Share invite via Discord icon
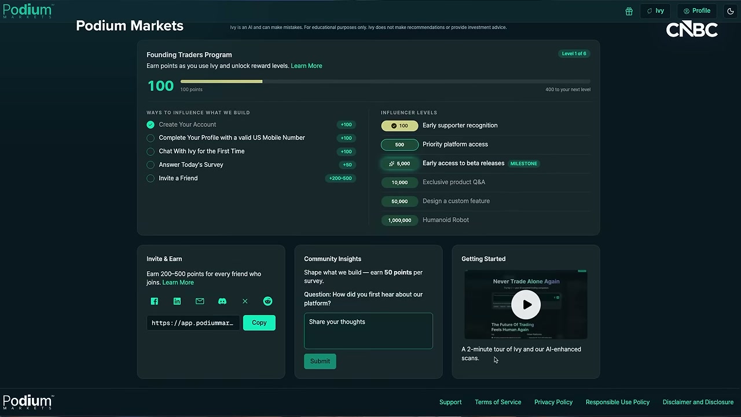 pyautogui.click(x=222, y=301)
